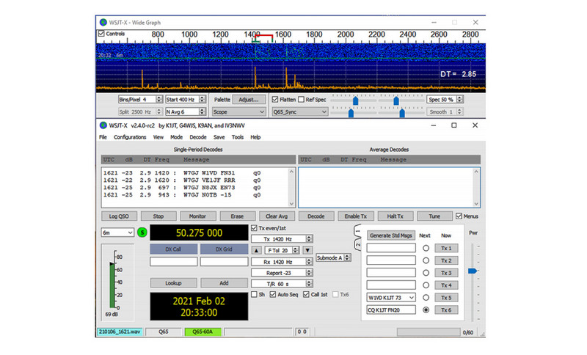The width and height of the screenshot is (587, 355).
Task: Adjust the F Tol 20 spinner
Action: pos(296,250)
